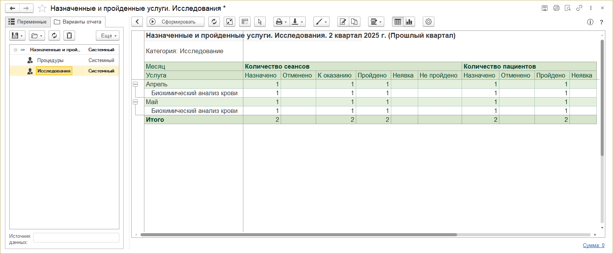Viewport: 613px width, 254px height.
Task: Add report to favorites with the star icon
Action: [42, 8]
